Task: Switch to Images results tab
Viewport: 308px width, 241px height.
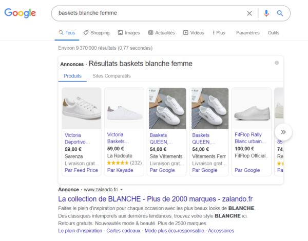Action: pyautogui.click(x=129, y=33)
